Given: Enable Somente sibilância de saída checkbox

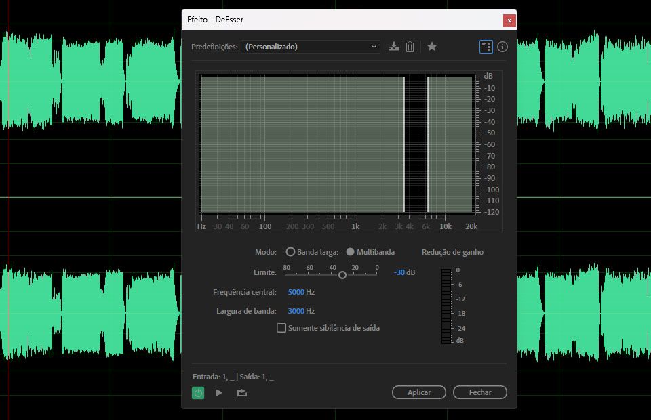Looking at the screenshot, I should pyautogui.click(x=281, y=328).
